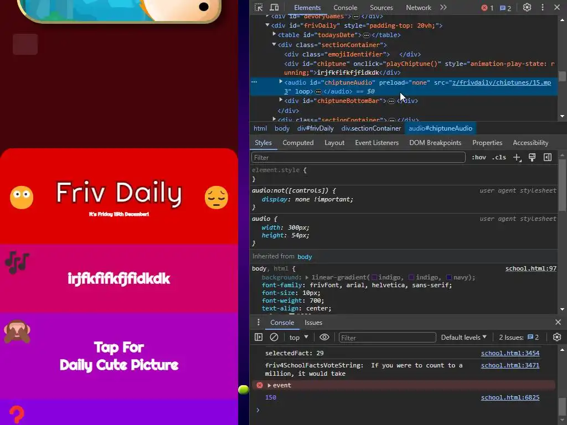Open the Sources tab
Screen dimensions: 567x425
pos(381,8)
